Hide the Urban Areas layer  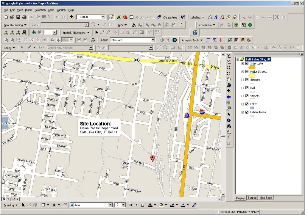pyautogui.click(x=247, y=112)
